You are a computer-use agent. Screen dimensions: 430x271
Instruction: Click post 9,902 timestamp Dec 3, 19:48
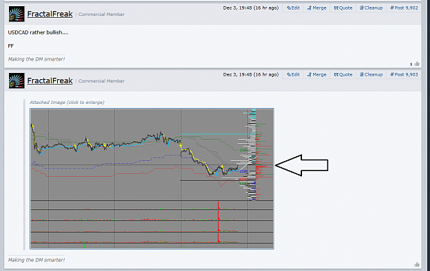pos(250,8)
